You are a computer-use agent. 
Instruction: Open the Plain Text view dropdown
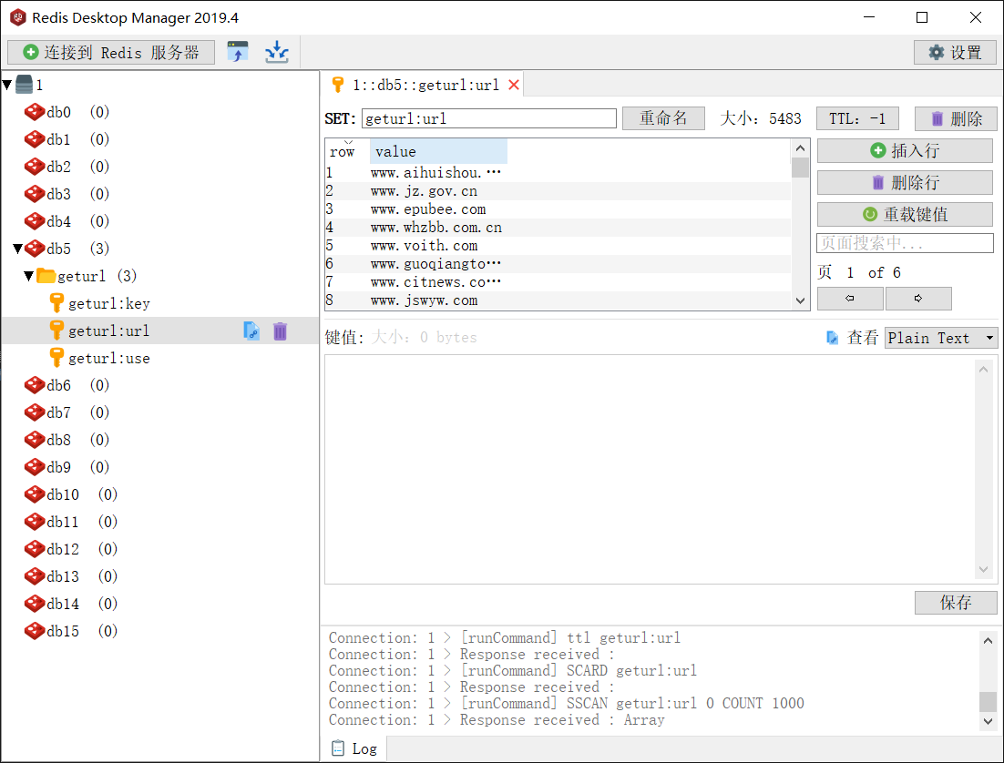pos(940,337)
